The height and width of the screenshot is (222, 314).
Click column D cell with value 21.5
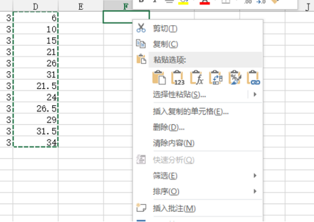(x=36, y=86)
